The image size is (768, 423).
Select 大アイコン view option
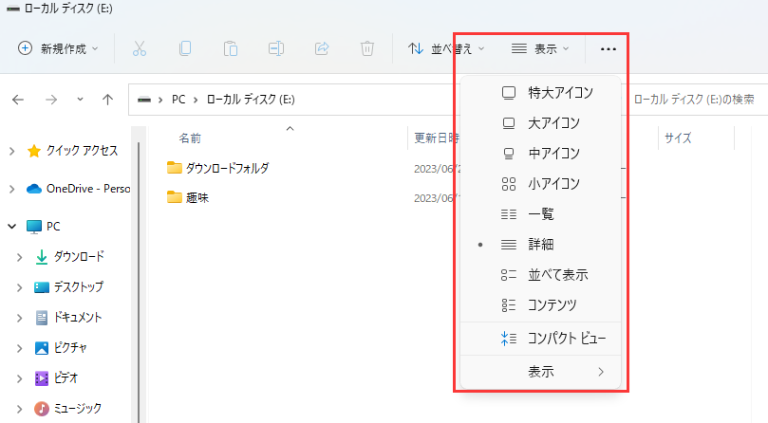click(541, 123)
